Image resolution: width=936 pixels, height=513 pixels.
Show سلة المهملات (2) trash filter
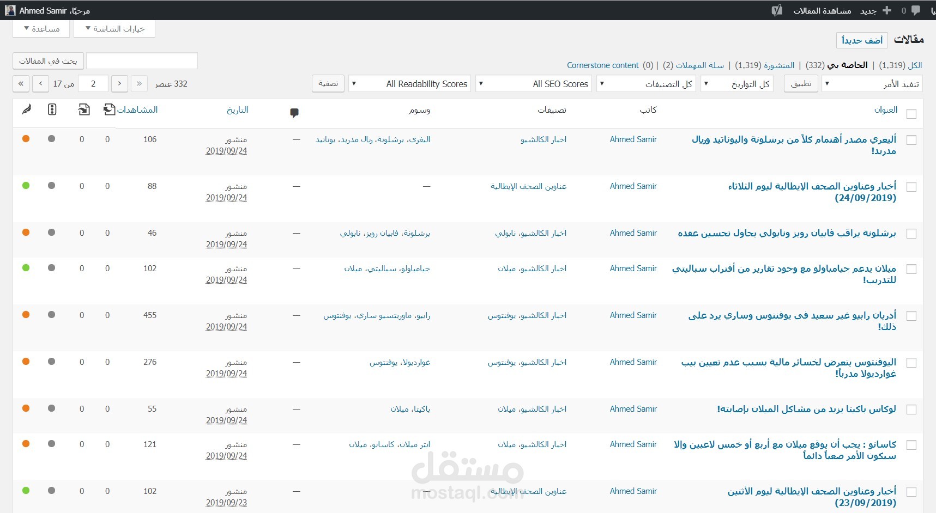[693, 65]
